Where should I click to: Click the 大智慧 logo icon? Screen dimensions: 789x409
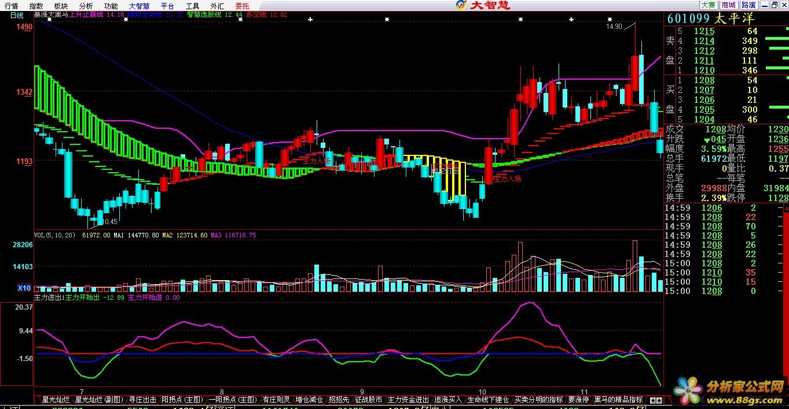[x=461, y=5]
